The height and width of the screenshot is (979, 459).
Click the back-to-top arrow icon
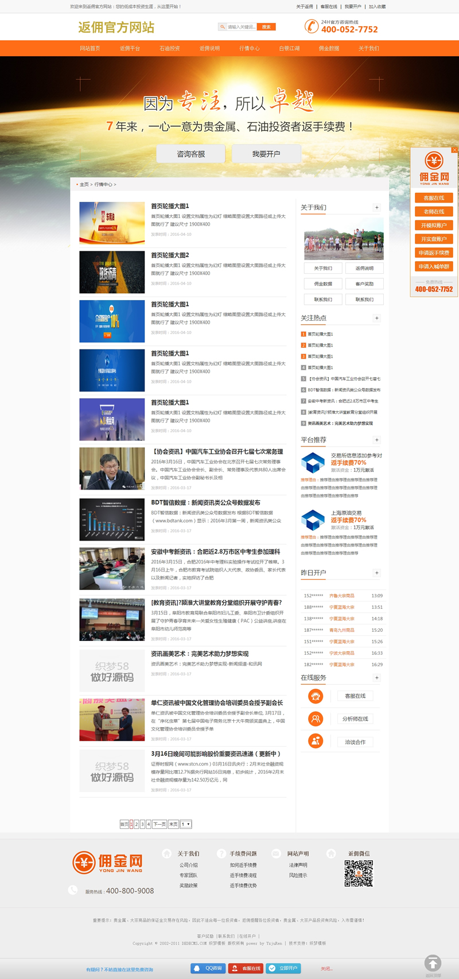pyautogui.click(x=433, y=963)
